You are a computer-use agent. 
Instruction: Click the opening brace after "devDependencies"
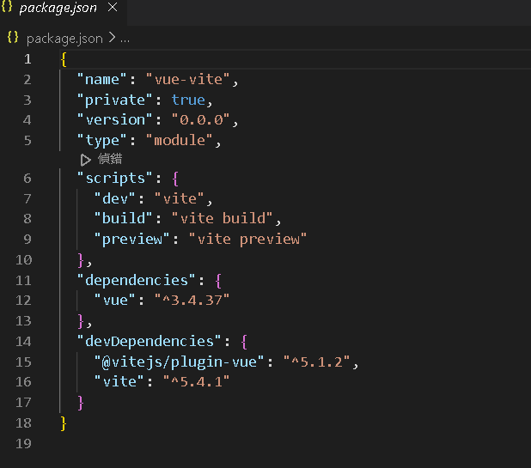245,342
